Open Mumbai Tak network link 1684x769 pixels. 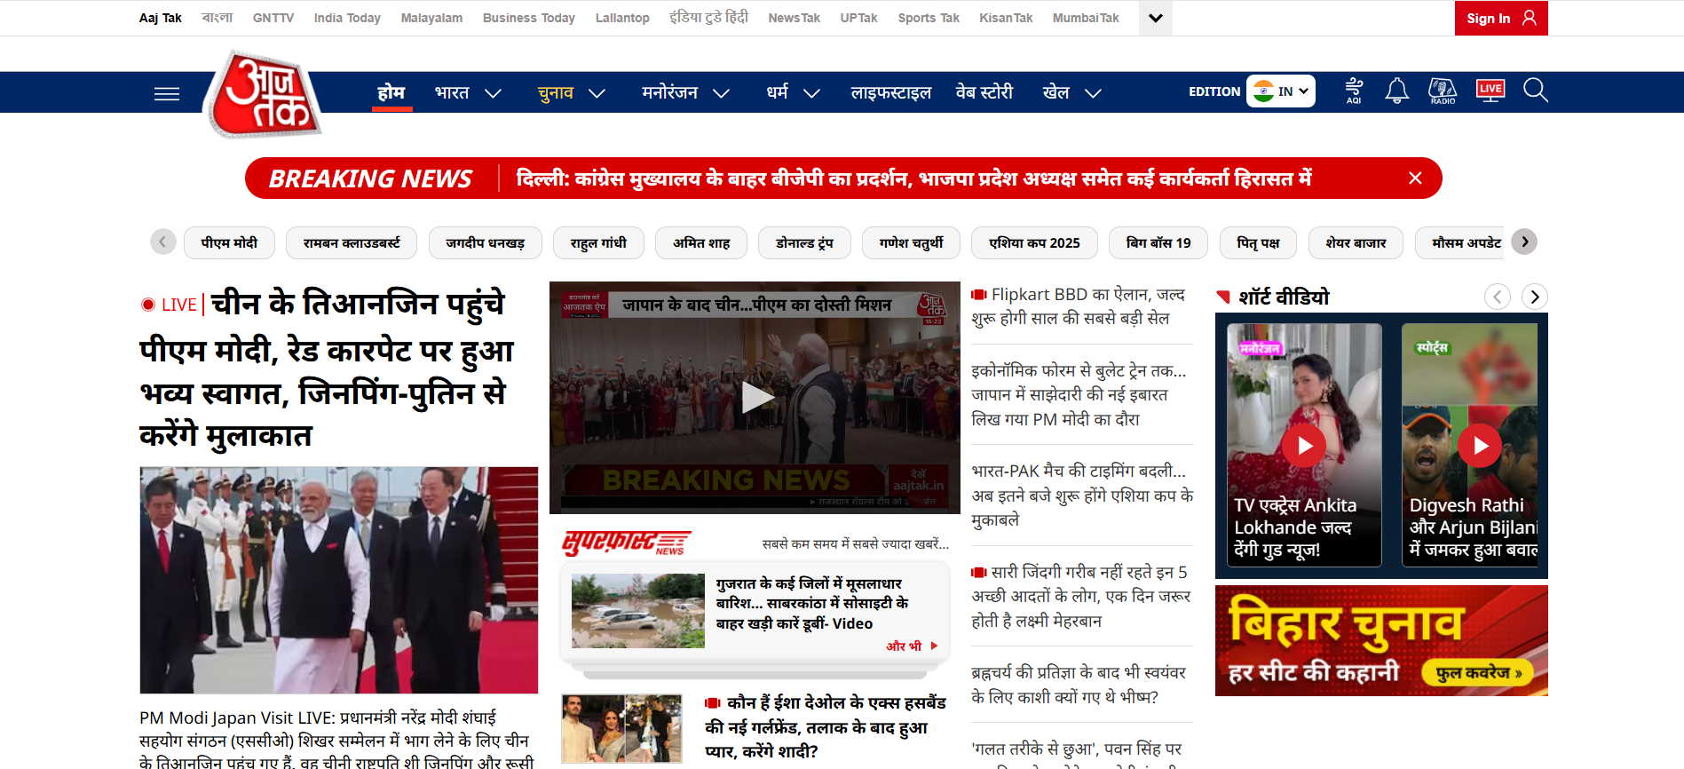coord(1086,18)
